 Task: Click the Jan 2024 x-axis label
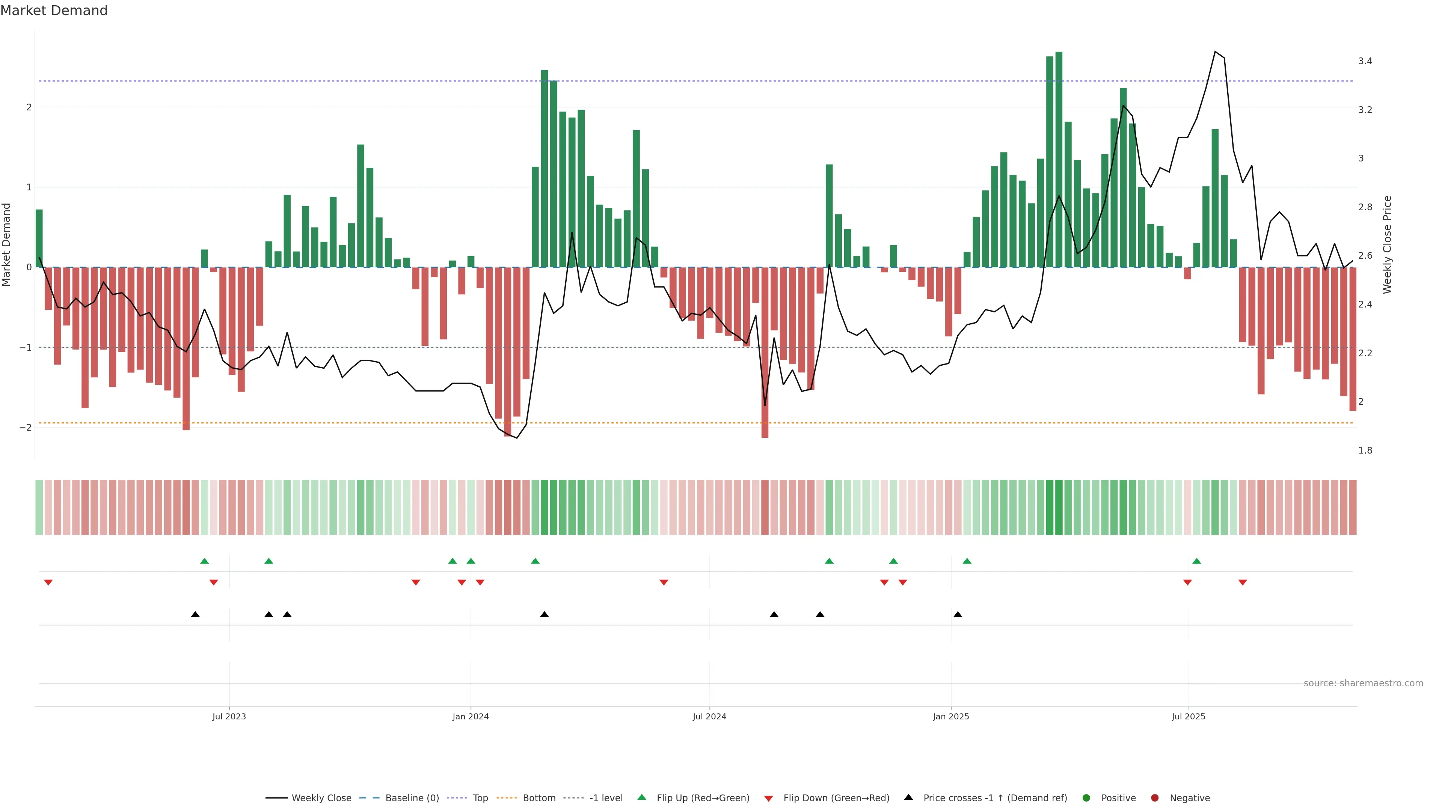(x=470, y=716)
